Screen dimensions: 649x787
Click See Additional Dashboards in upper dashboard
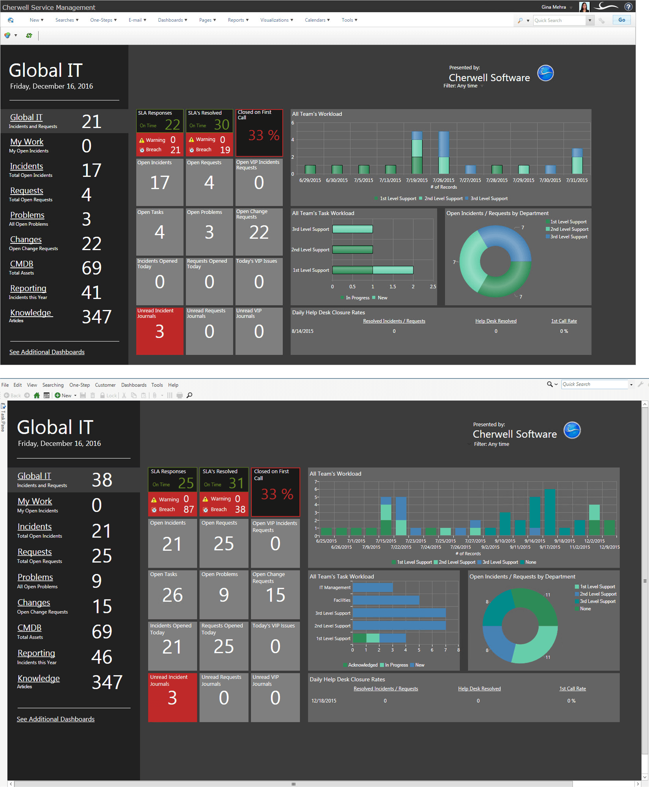tap(47, 352)
